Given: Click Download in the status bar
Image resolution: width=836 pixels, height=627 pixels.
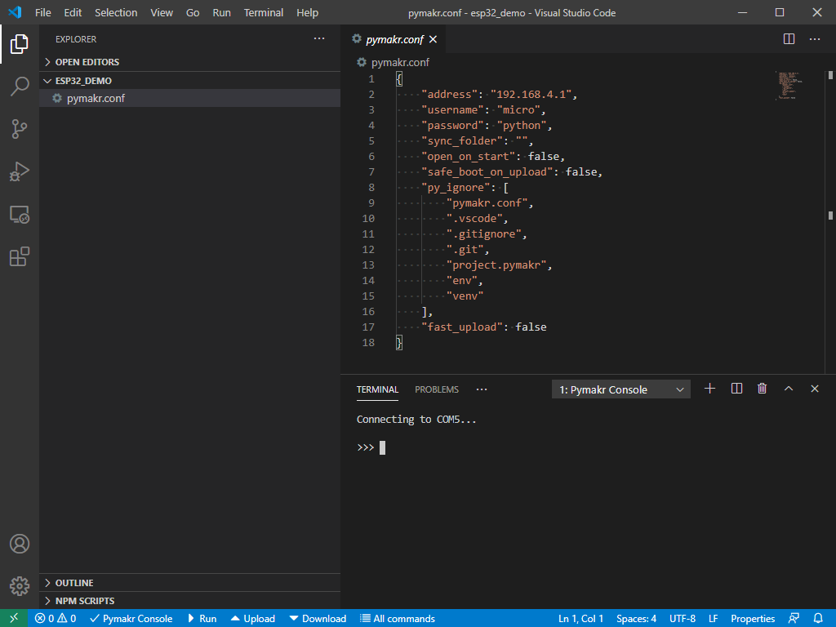Looking at the screenshot, I should click(x=318, y=619).
